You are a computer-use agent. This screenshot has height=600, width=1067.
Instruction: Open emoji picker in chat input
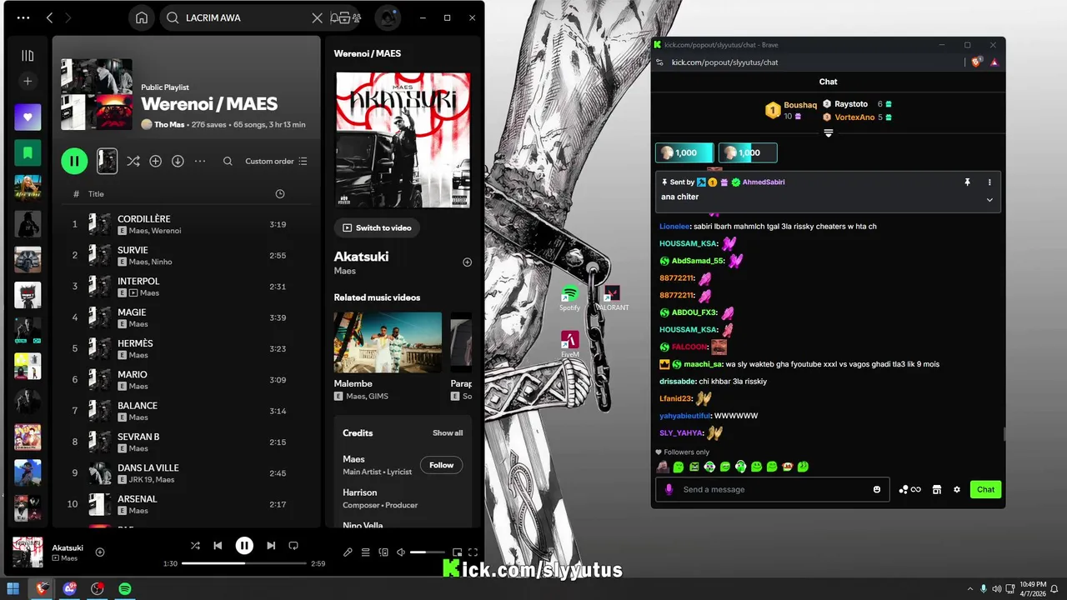point(877,489)
